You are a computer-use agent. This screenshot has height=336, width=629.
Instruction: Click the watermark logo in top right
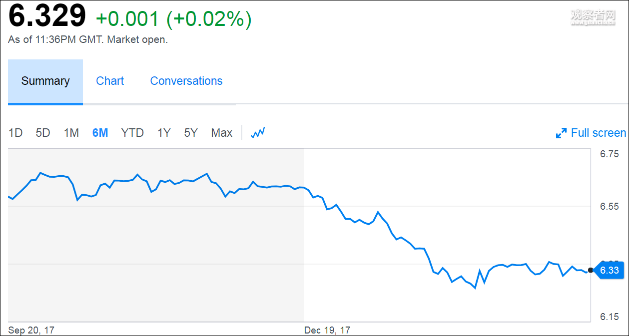point(593,17)
